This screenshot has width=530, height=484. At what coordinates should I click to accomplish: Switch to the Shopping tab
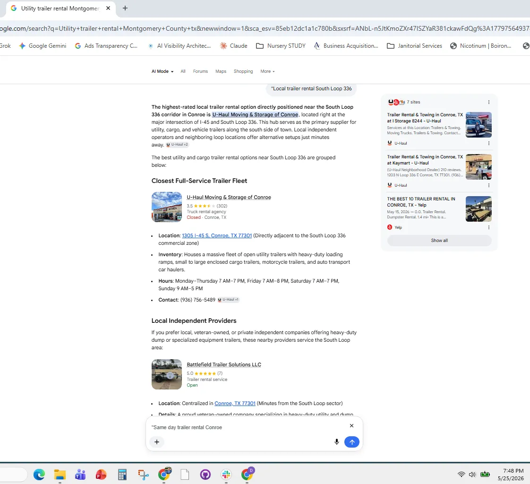pyautogui.click(x=243, y=71)
